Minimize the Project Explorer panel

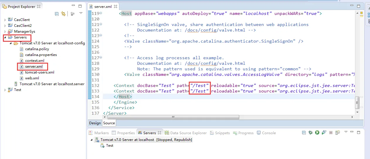73,6
